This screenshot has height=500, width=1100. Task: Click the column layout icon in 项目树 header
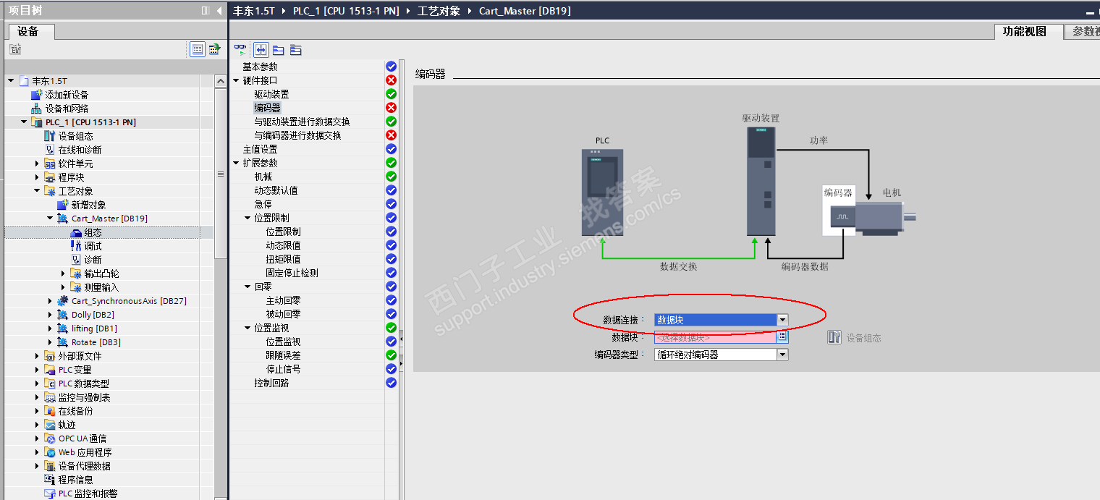click(x=205, y=11)
